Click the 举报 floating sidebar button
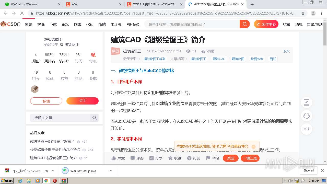327x184 pixels. pos(307,129)
